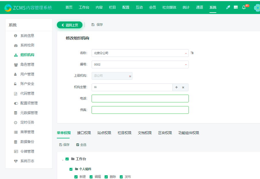This screenshot has height=179, width=260.
Task: Collapse the 工作台 tree node arrow
Action: (x=63, y=160)
